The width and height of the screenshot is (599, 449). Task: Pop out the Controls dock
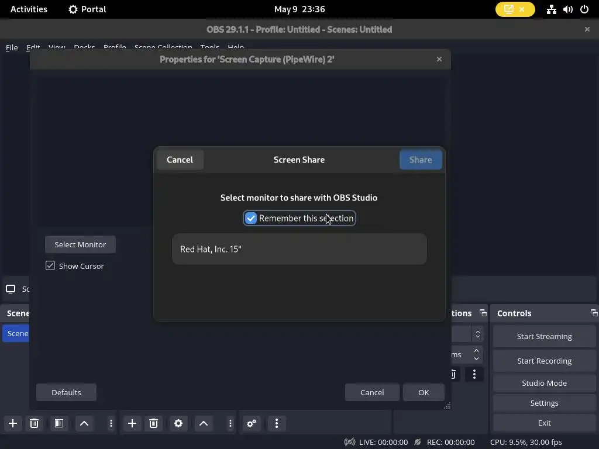click(594, 313)
